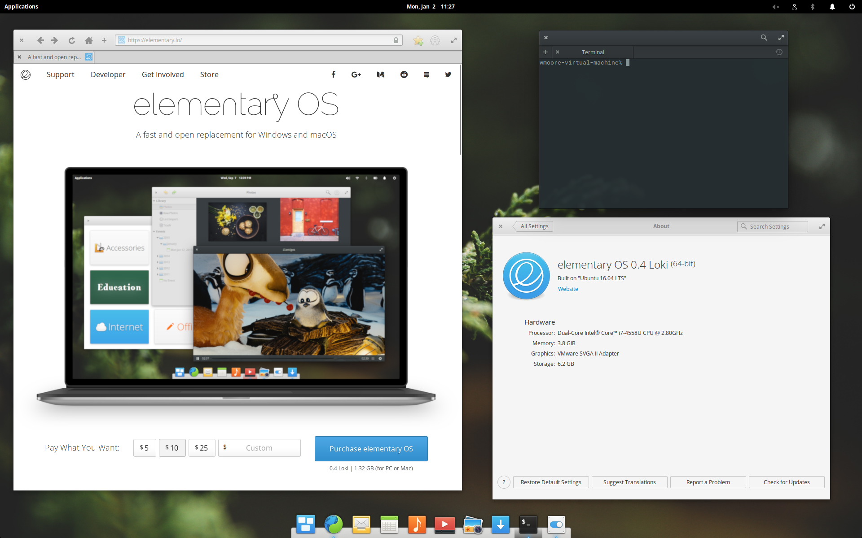The width and height of the screenshot is (862, 538).
Task: Launch Mail from the dock
Action: point(361,524)
